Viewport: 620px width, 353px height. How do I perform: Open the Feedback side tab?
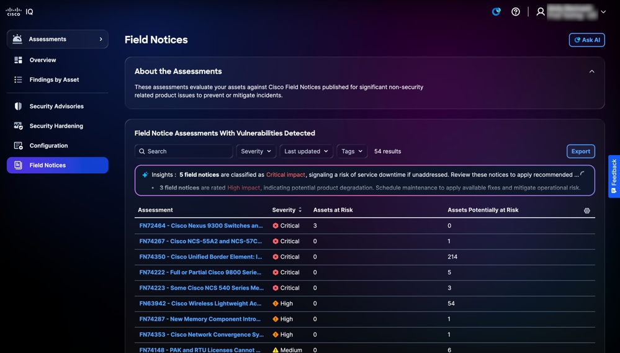pyautogui.click(x=614, y=176)
